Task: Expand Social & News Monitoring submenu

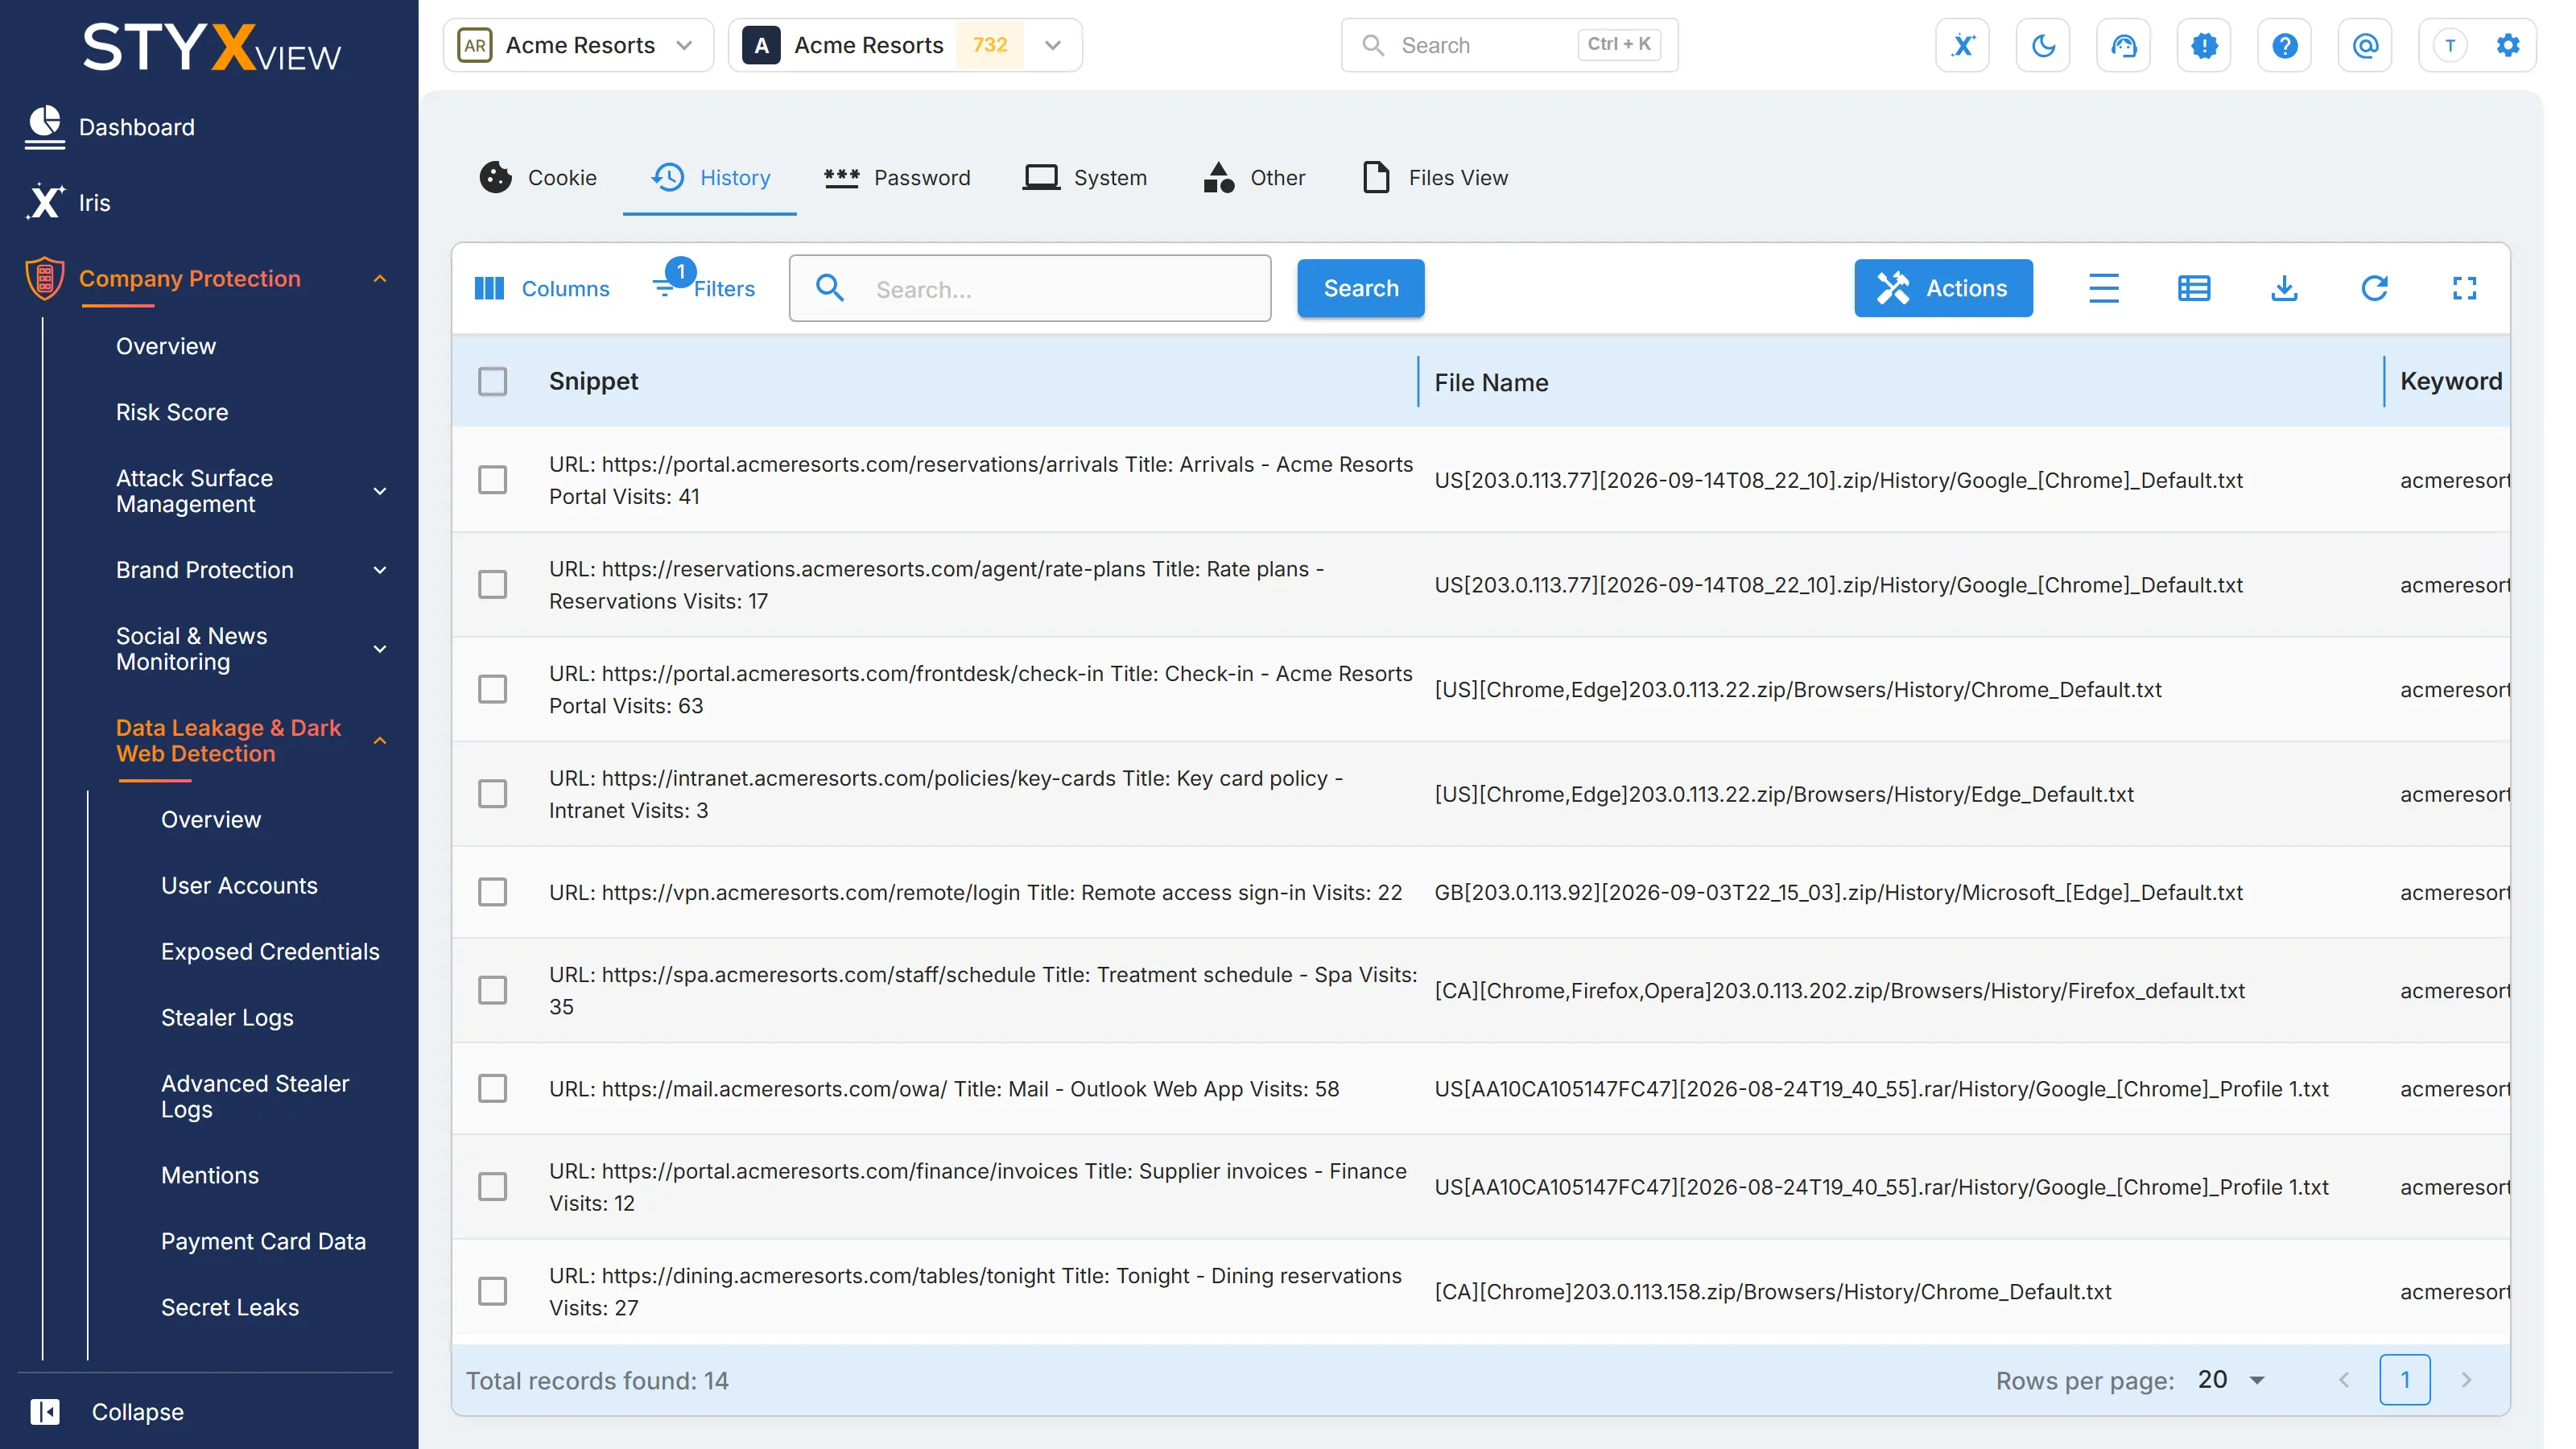Action: coord(380,649)
